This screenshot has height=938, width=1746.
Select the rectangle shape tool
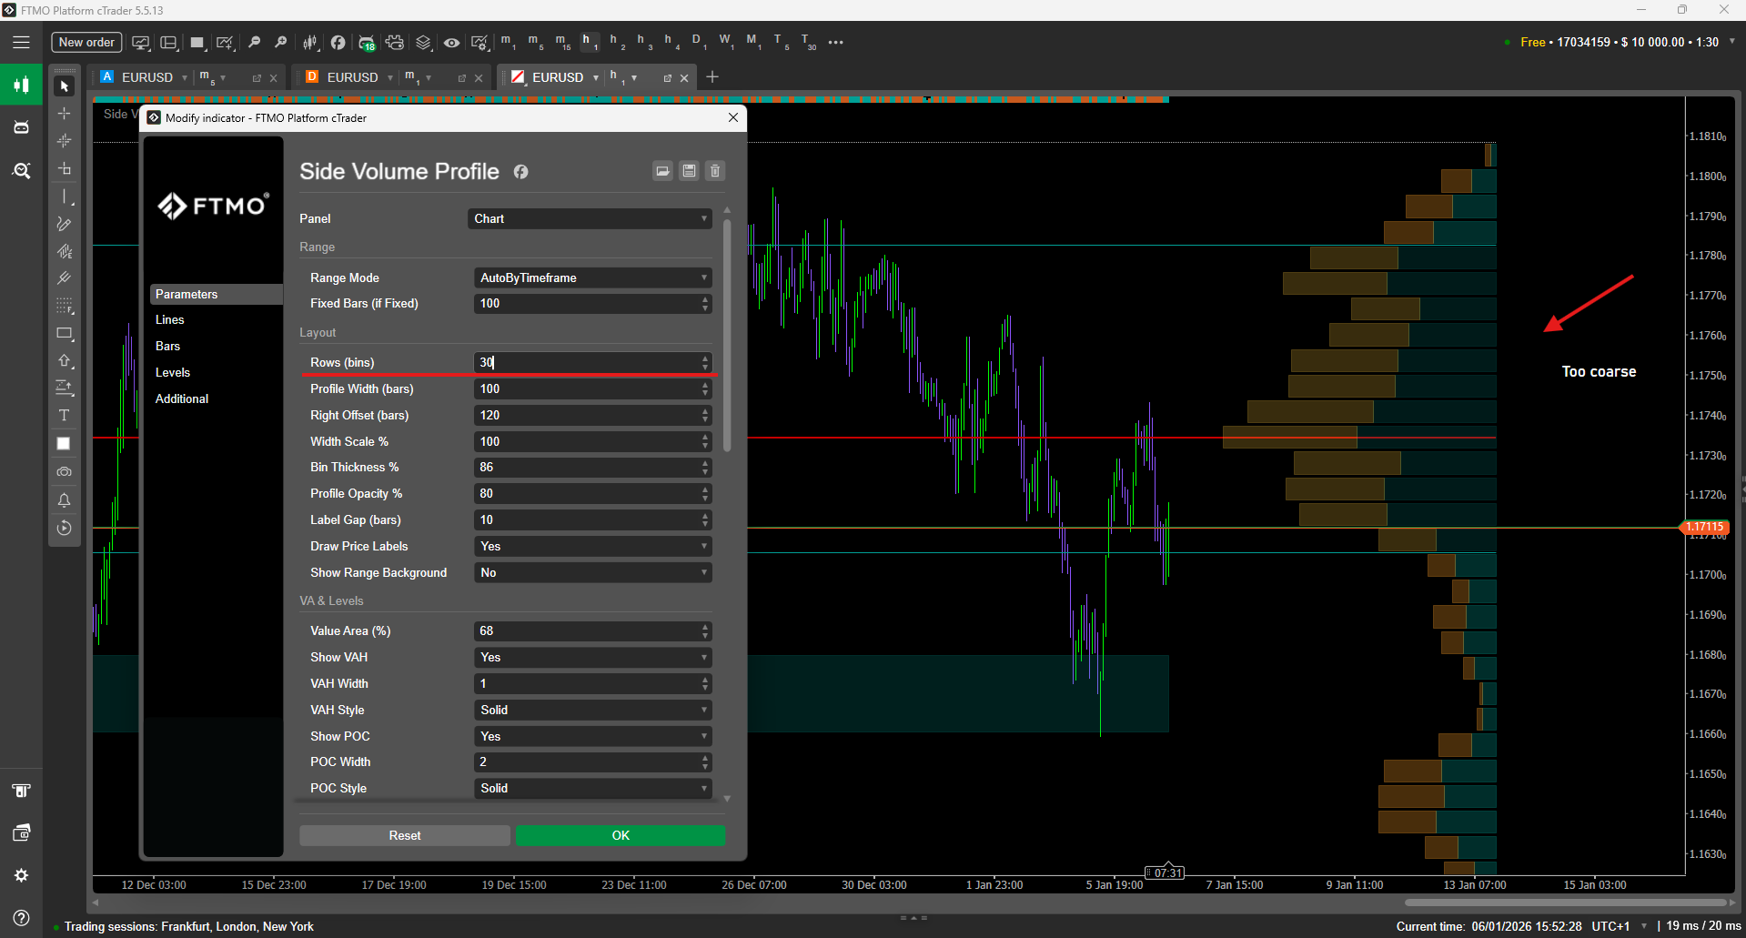coord(64,334)
